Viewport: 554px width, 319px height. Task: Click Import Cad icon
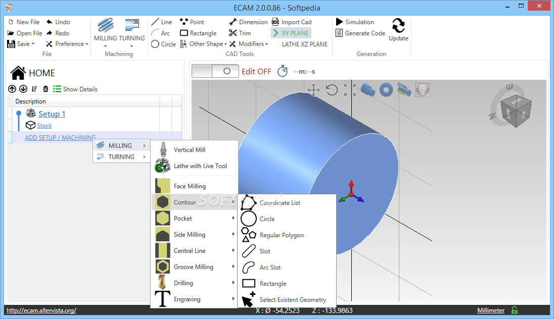pyautogui.click(x=275, y=22)
